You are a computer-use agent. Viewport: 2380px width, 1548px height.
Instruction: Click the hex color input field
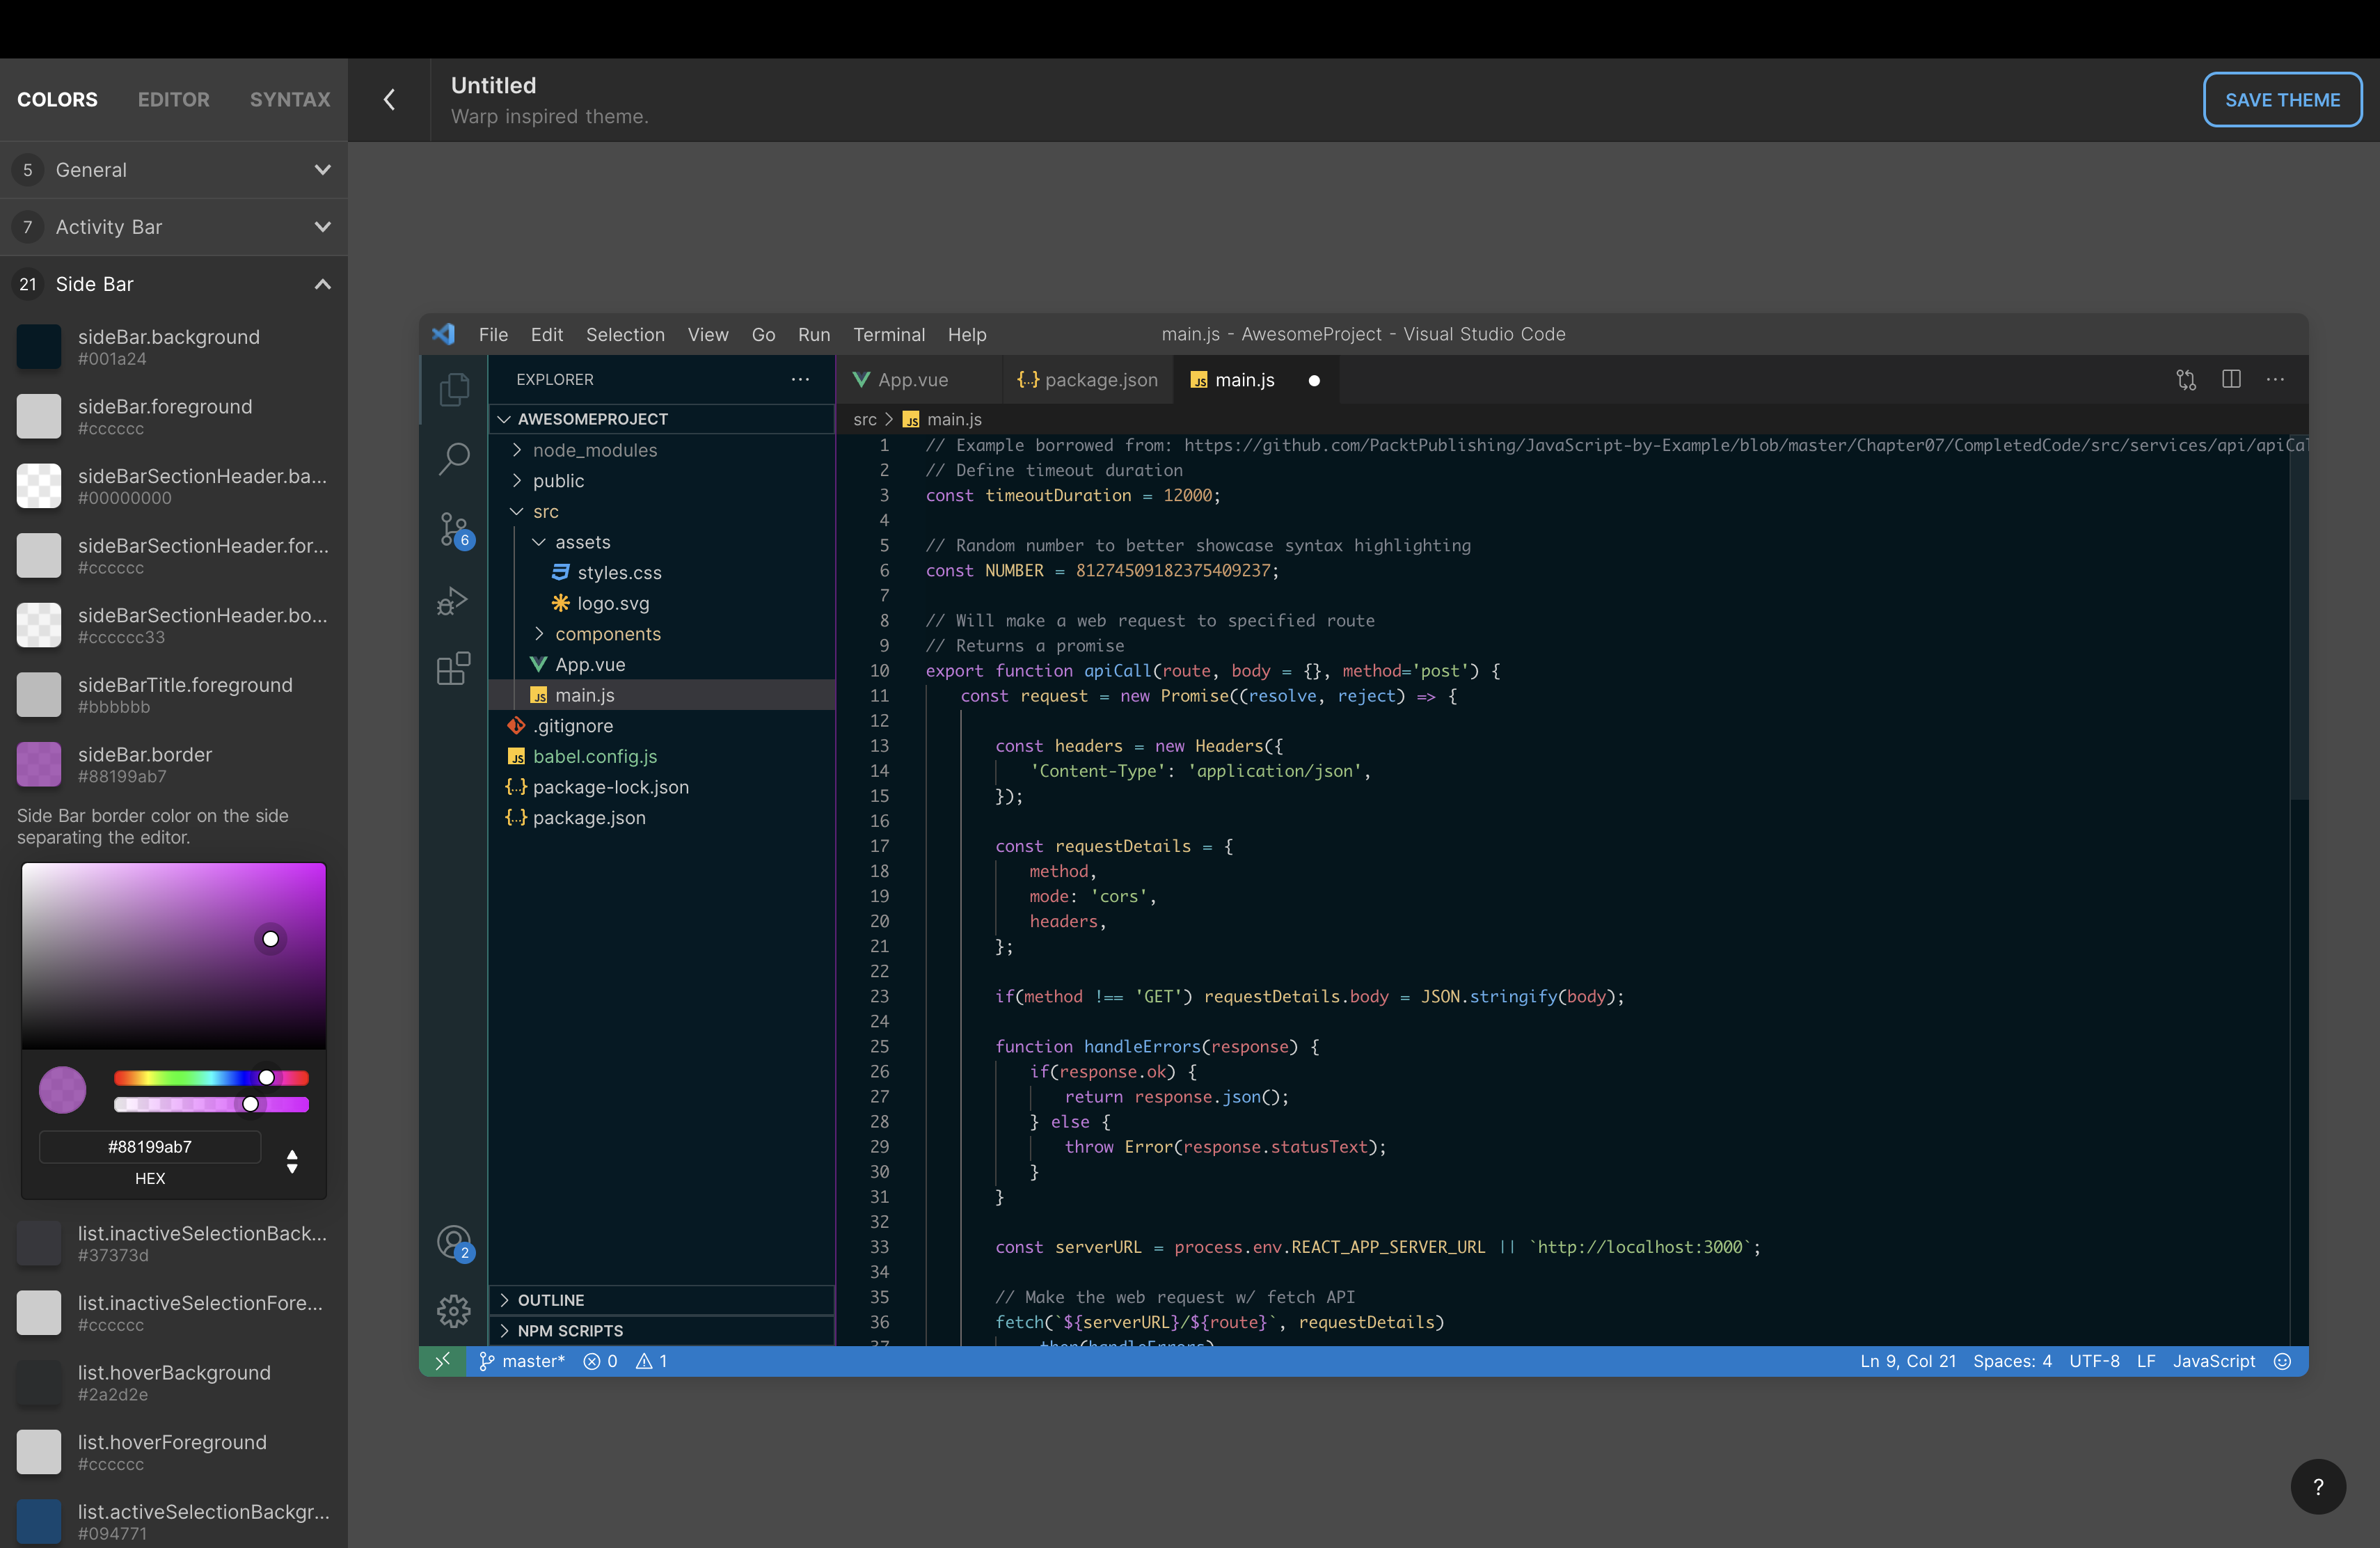150,1147
